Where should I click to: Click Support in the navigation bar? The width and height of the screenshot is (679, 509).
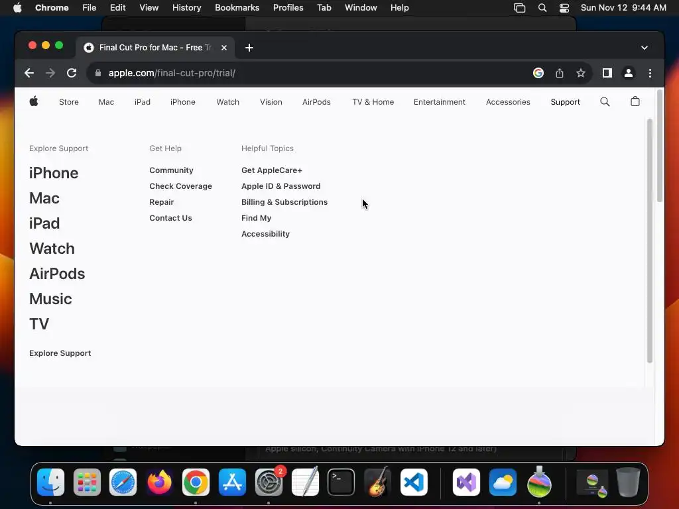(565, 102)
